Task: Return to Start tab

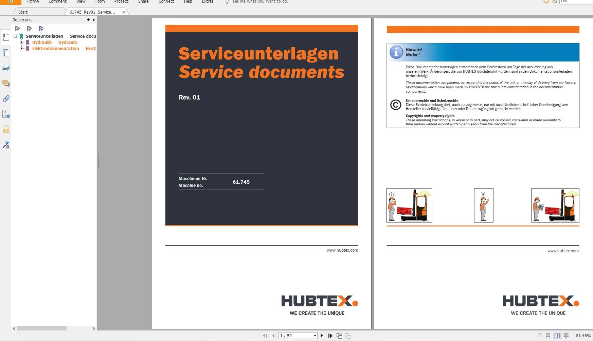Action: pyautogui.click(x=22, y=12)
